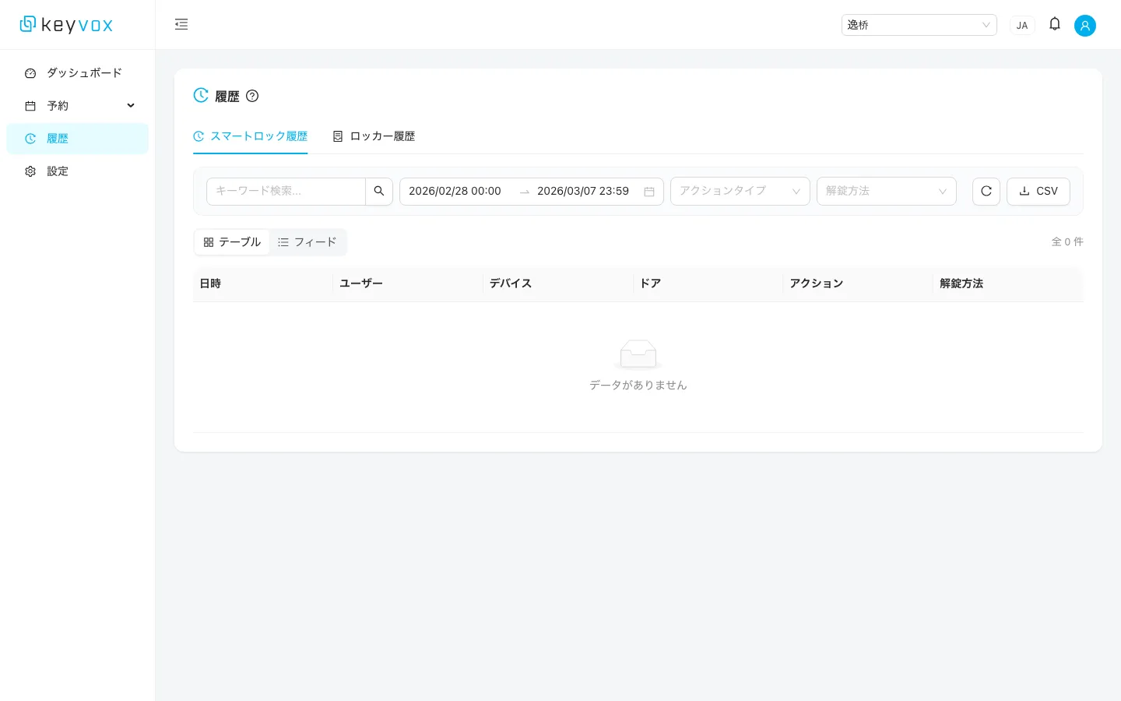
Task: Open the date range calendar icon
Action: [x=649, y=191]
